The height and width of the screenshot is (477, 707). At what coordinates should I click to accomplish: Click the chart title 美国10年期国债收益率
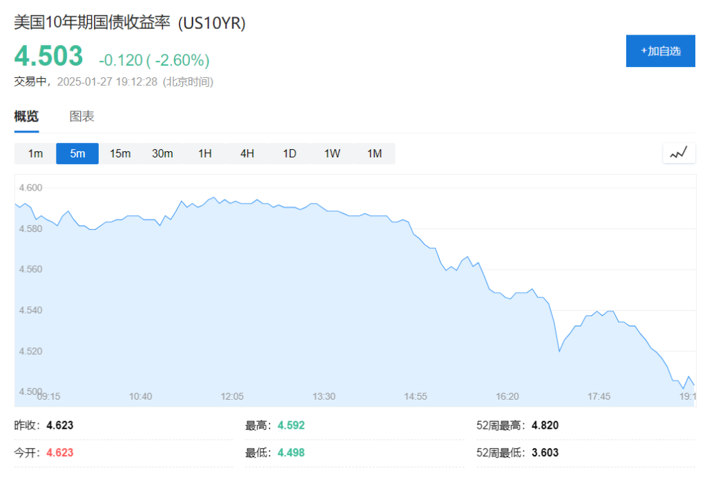tap(92, 23)
